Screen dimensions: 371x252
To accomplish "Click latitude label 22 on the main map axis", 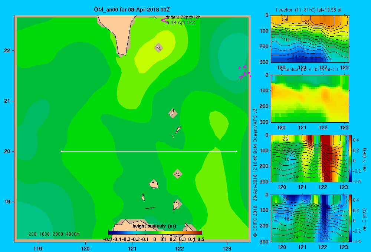I will click(7, 50).
